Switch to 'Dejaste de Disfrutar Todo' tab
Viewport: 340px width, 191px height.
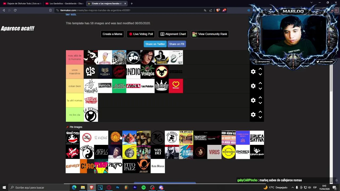pyautogui.click(x=22, y=3)
